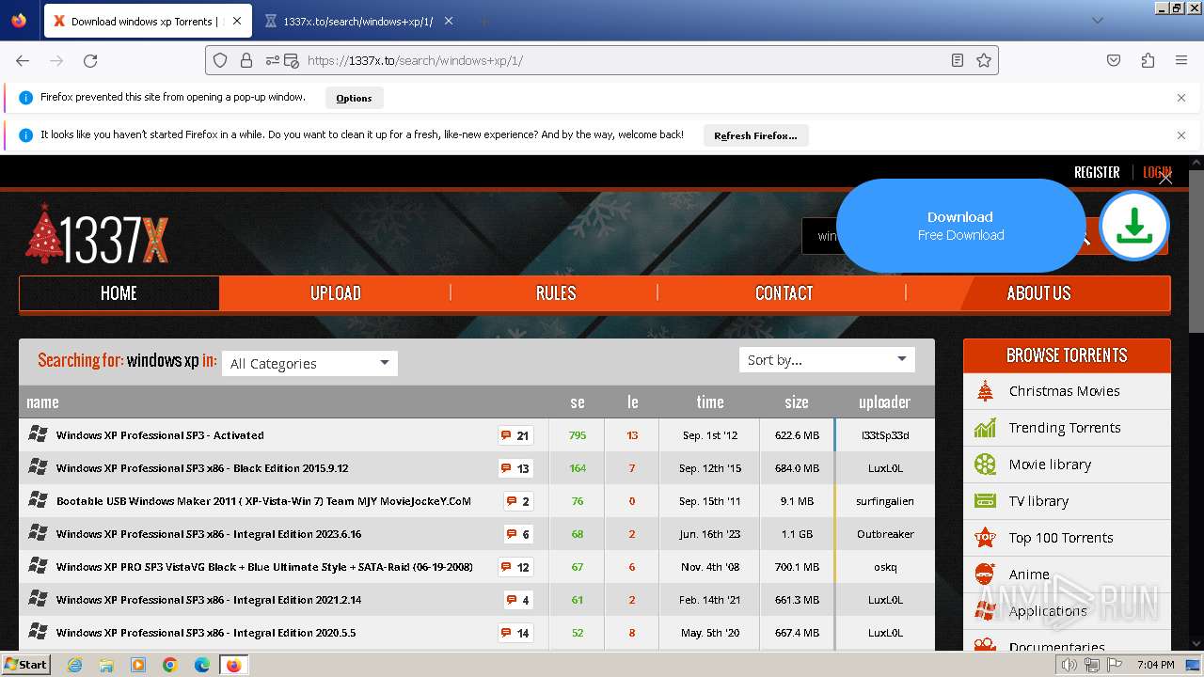Open VistaVG Black + Blue Ultimate Style torrent

coord(264,567)
